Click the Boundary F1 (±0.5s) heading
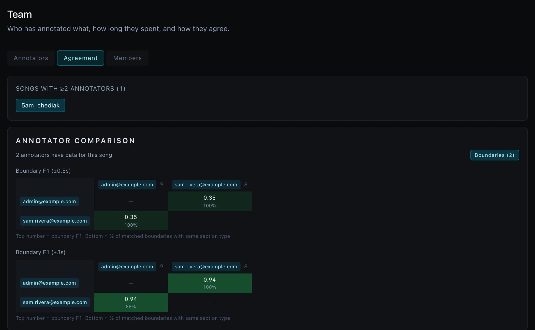The width and height of the screenshot is (535, 330). pyautogui.click(x=43, y=171)
